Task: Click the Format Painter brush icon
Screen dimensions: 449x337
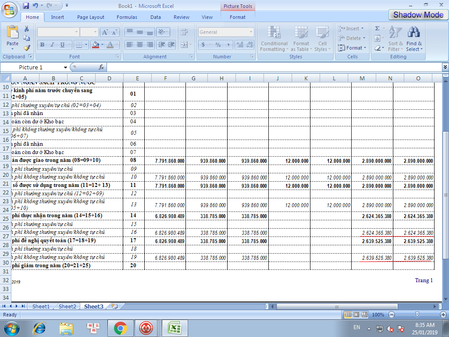Action: (27, 48)
